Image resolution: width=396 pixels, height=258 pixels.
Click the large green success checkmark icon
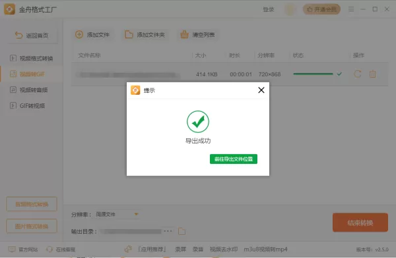point(198,122)
